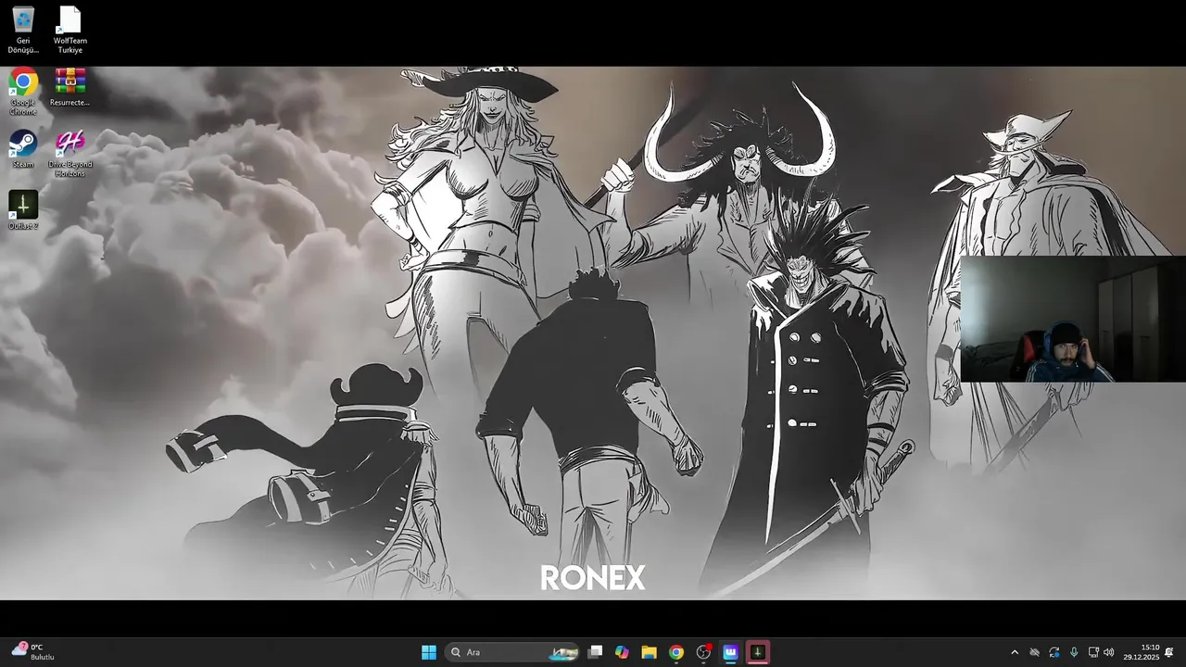The image size is (1186, 667).
Task: Select the Drive Beyond Horizons shortcut
Action: [69, 154]
